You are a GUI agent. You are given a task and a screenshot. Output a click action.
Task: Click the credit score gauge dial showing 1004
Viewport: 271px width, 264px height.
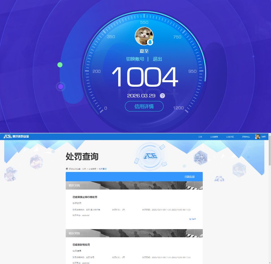(x=144, y=76)
